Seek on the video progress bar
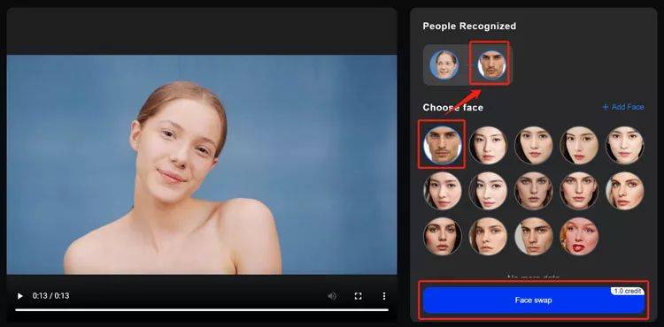 [x=202, y=309]
